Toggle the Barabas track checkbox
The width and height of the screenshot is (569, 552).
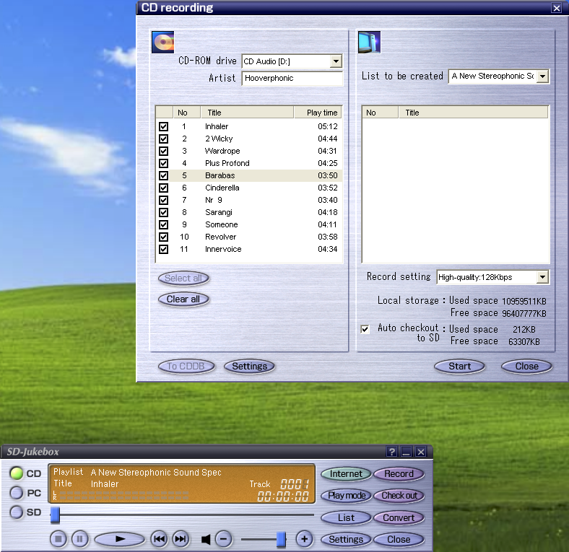point(164,175)
